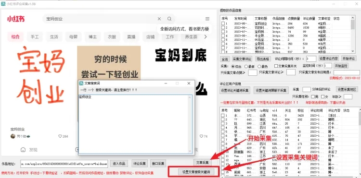
Task: Select the 综合 category tab
Action: pyautogui.click(x=15, y=36)
